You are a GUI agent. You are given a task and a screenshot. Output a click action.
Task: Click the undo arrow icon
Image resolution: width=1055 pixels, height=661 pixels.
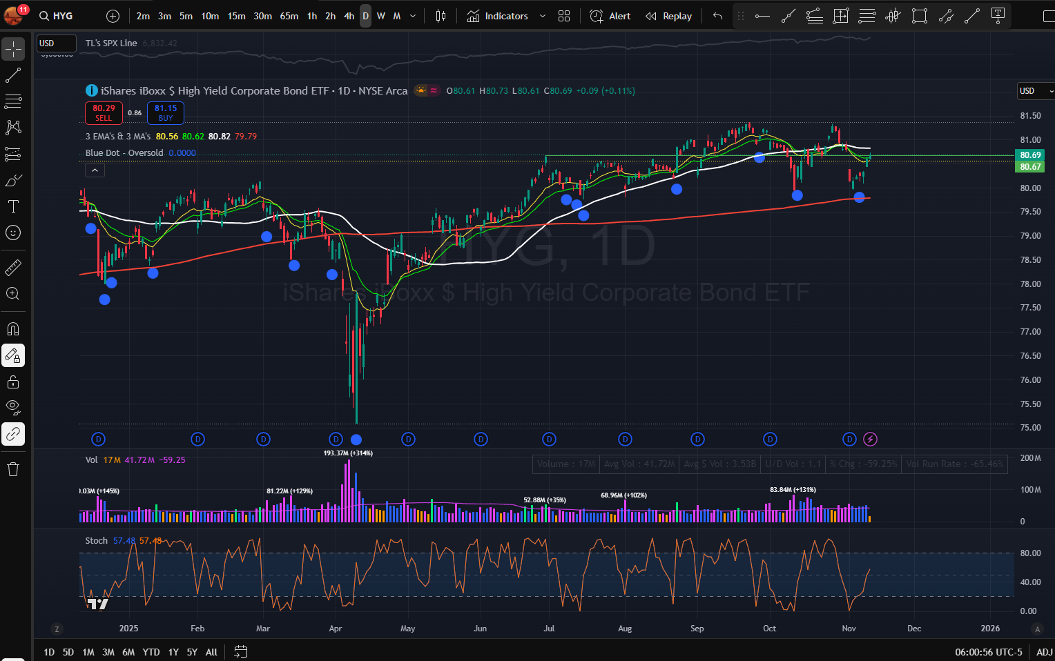click(718, 16)
